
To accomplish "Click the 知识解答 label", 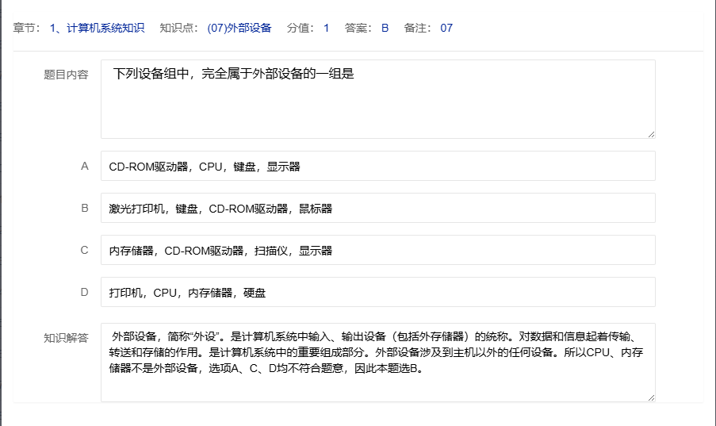I will click(66, 338).
